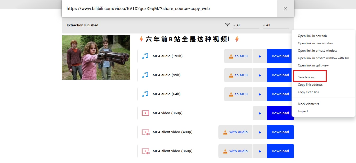Get 360p silent video with audio

[x=236, y=151]
